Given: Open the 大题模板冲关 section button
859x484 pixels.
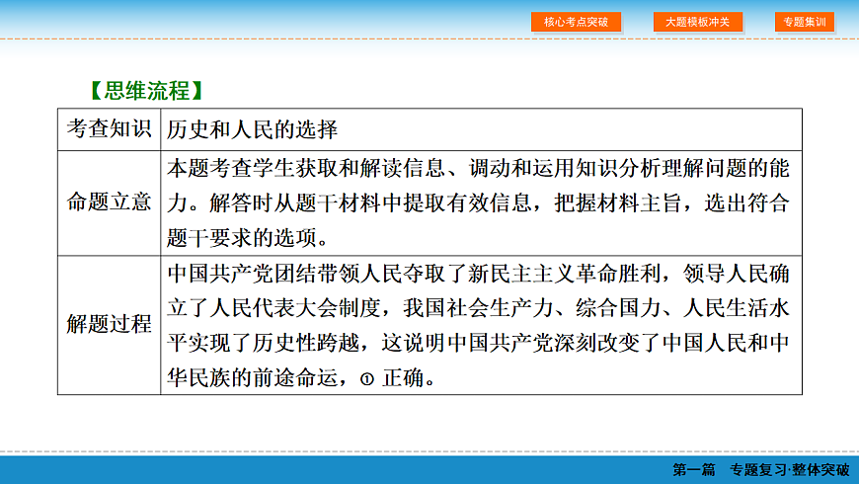Looking at the screenshot, I should pos(697,22).
